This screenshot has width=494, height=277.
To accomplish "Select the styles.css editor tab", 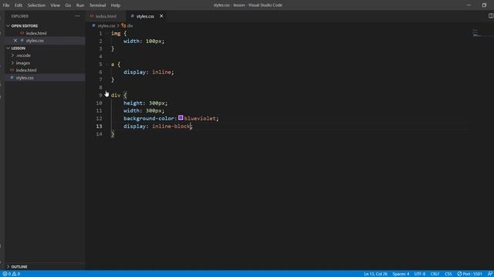I will 145,16.
